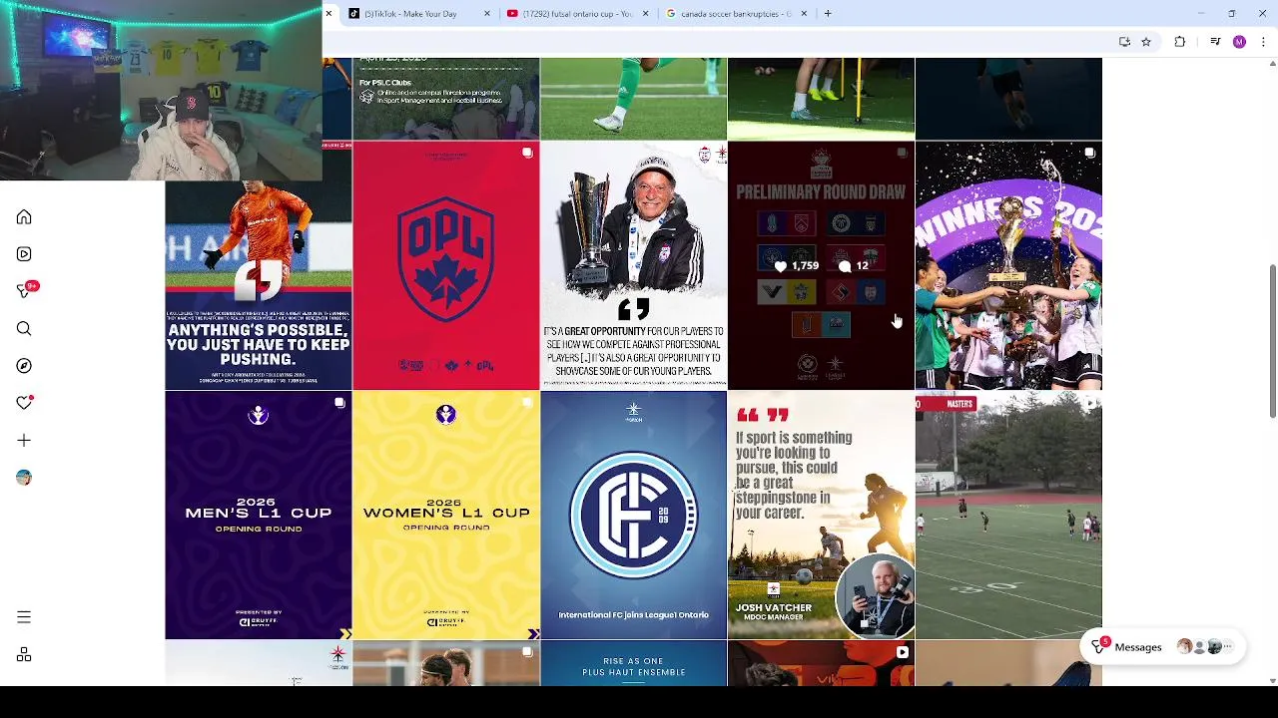Viewport: 1278px width, 718px height.
Task: Open the Preliminary Round Draw post
Action: pos(821,265)
